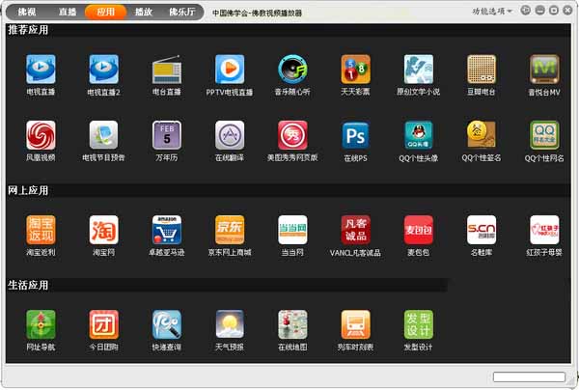Open 电视节目预告 app

[x=104, y=135]
